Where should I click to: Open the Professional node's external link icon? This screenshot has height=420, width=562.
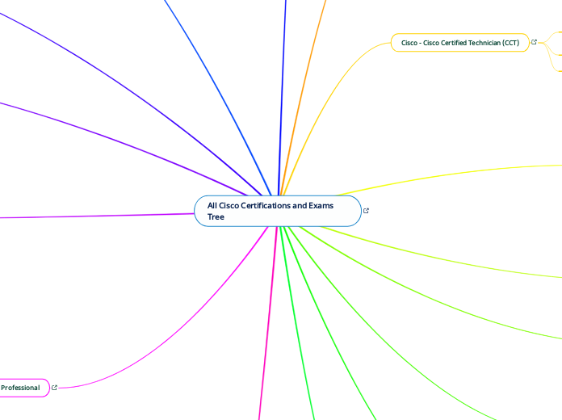pyautogui.click(x=54, y=388)
